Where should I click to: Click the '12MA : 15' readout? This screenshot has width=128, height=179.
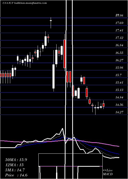point(14,165)
